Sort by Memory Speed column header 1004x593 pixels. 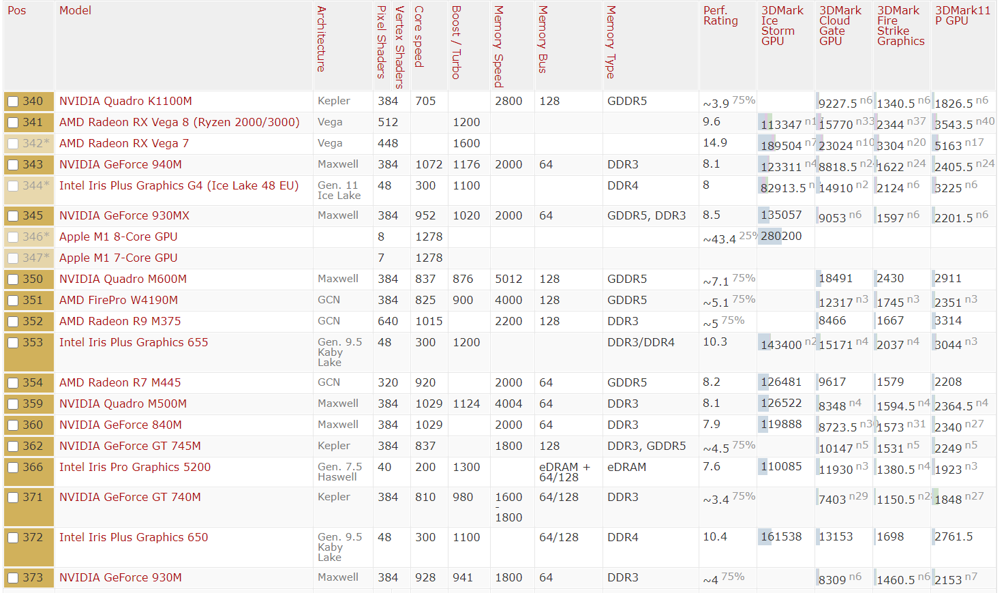pyautogui.click(x=498, y=46)
